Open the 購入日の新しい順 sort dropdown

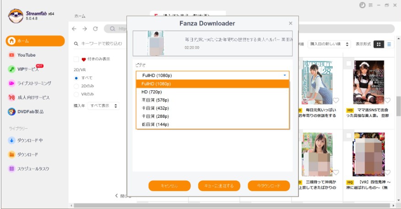329,44
